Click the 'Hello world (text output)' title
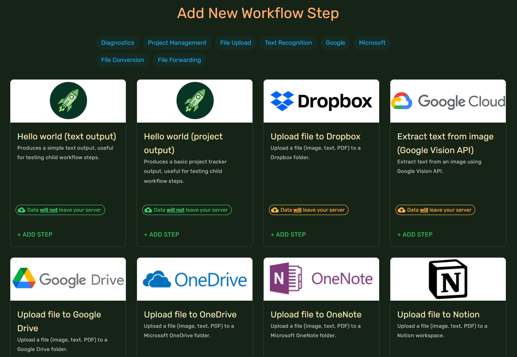Viewport: 517px width, 357px height. (x=67, y=136)
